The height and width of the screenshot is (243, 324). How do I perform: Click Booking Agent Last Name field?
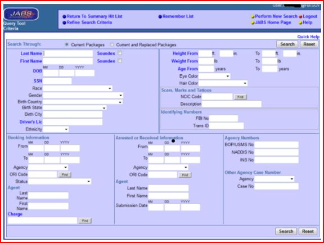(48, 196)
